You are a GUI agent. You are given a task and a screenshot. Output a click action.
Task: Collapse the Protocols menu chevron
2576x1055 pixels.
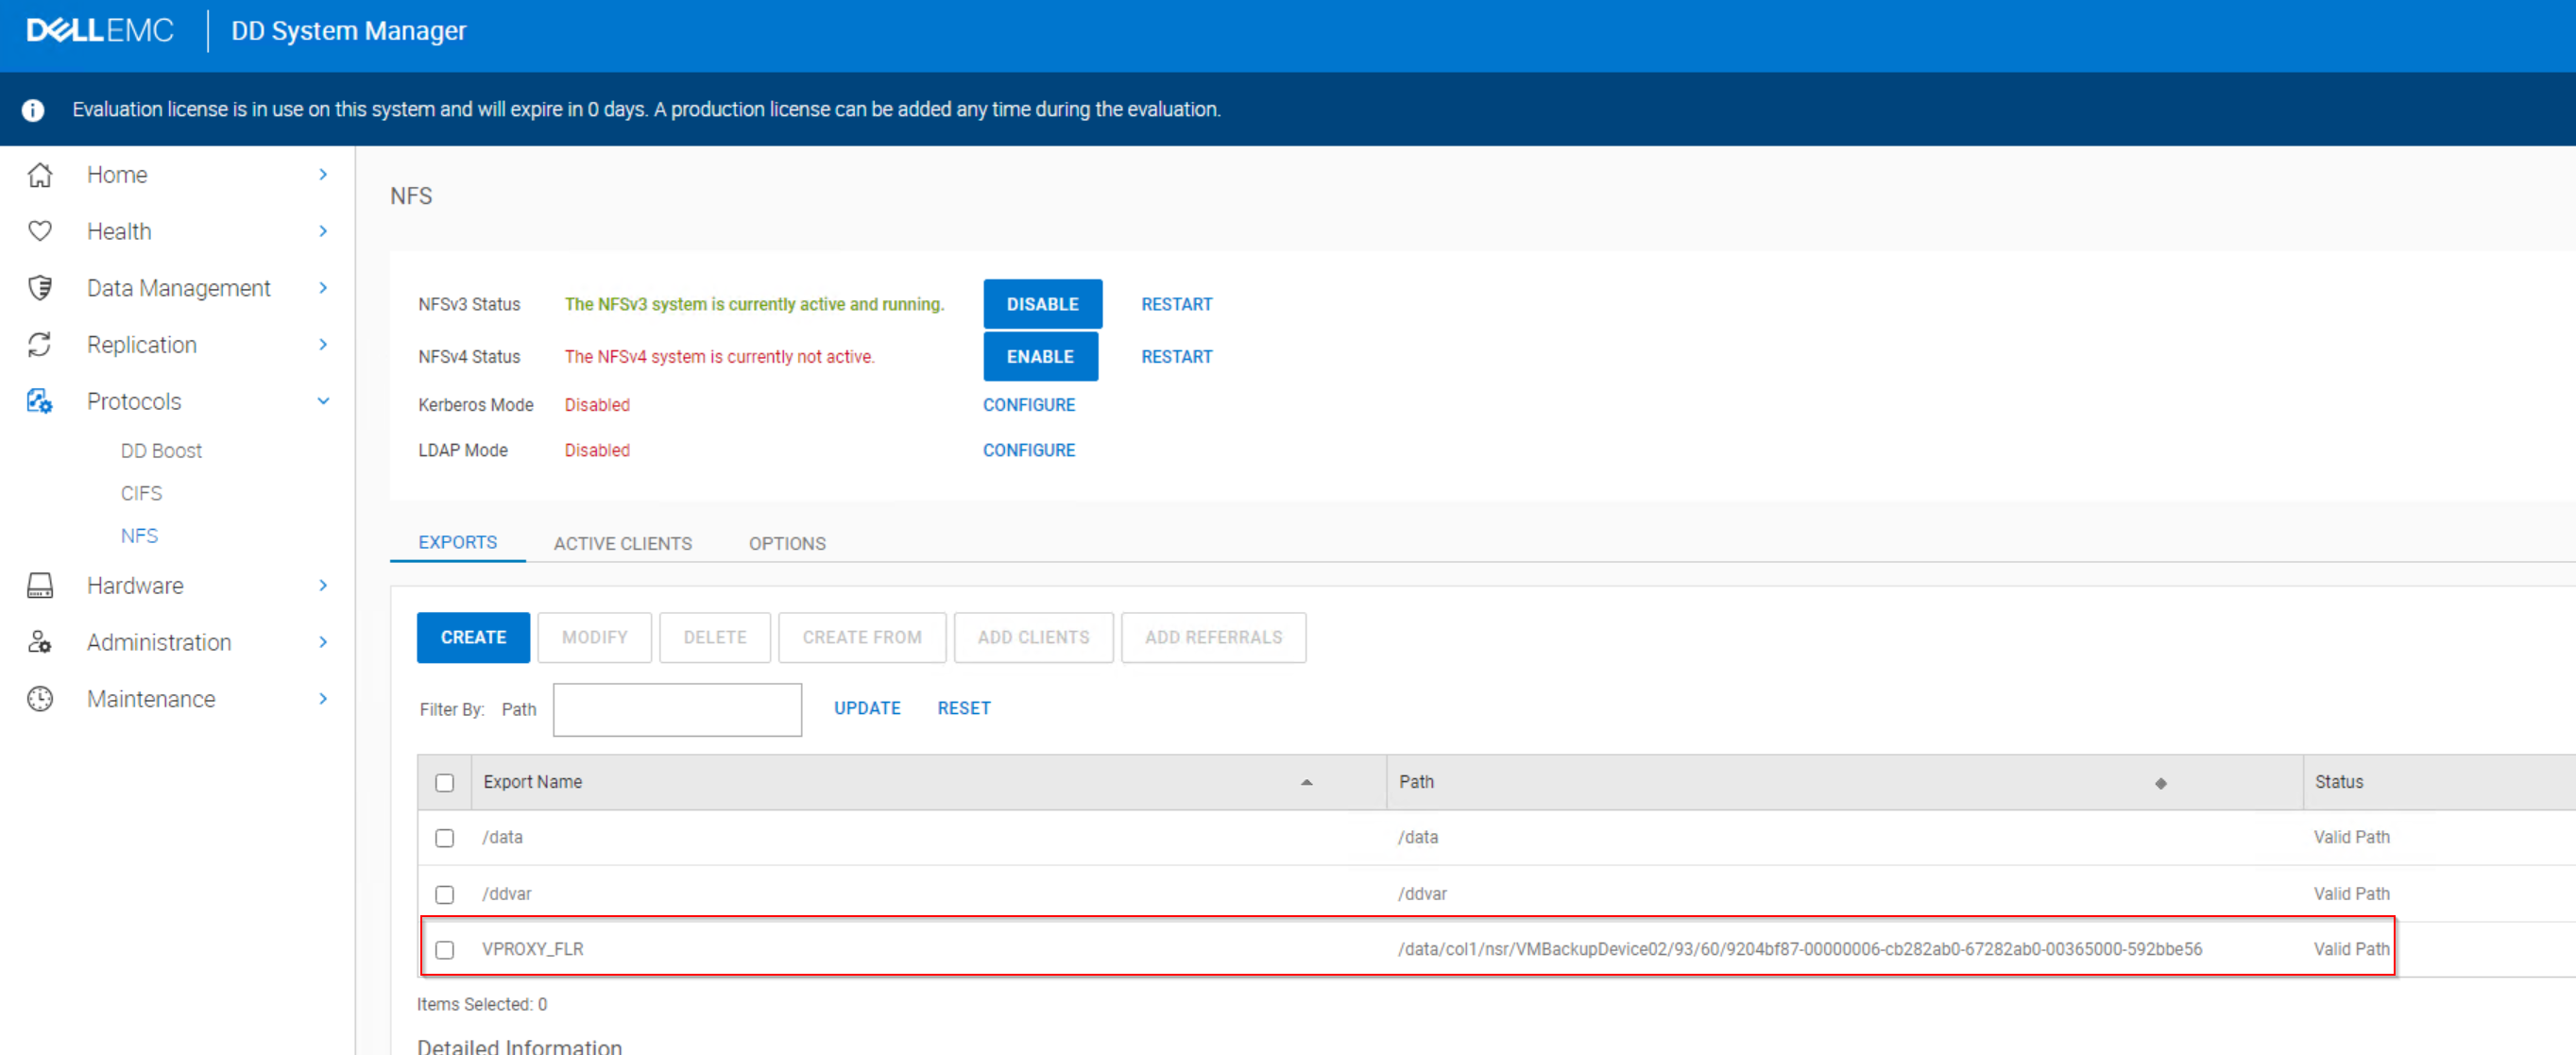click(x=323, y=402)
